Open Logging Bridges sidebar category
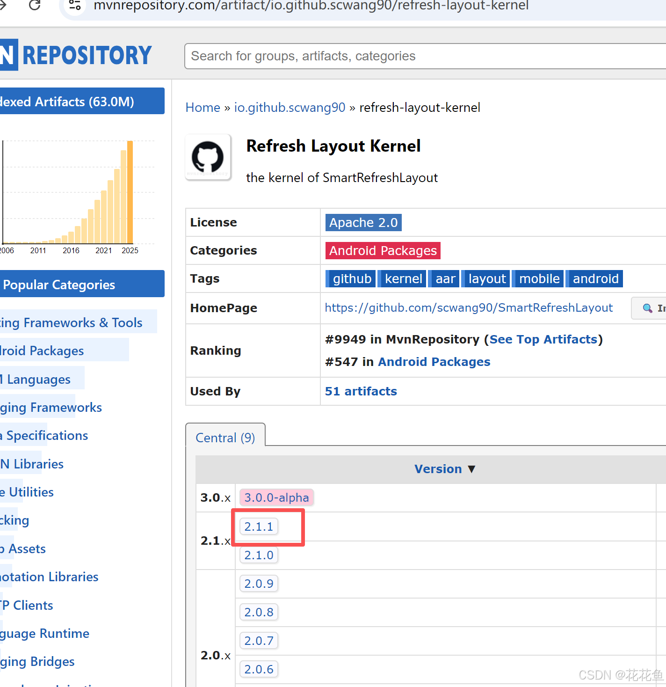The width and height of the screenshot is (666, 687). (x=37, y=661)
